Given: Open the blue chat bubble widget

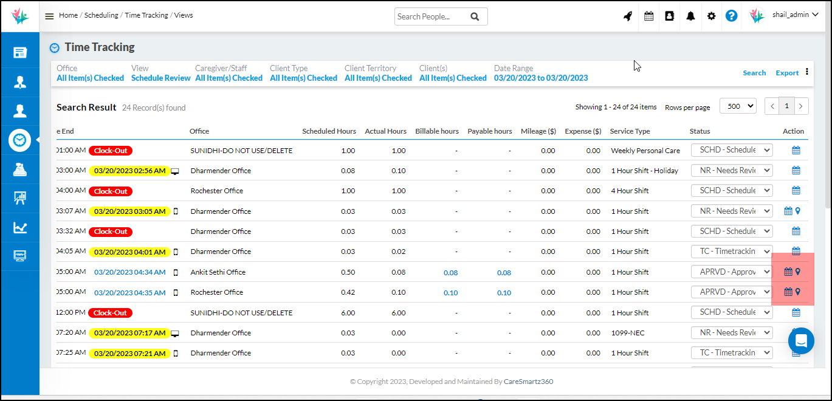Looking at the screenshot, I should pyautogui.click(x=800, y=340).
